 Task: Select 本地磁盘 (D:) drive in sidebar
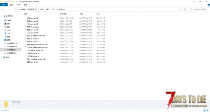(x=11, y=47)
